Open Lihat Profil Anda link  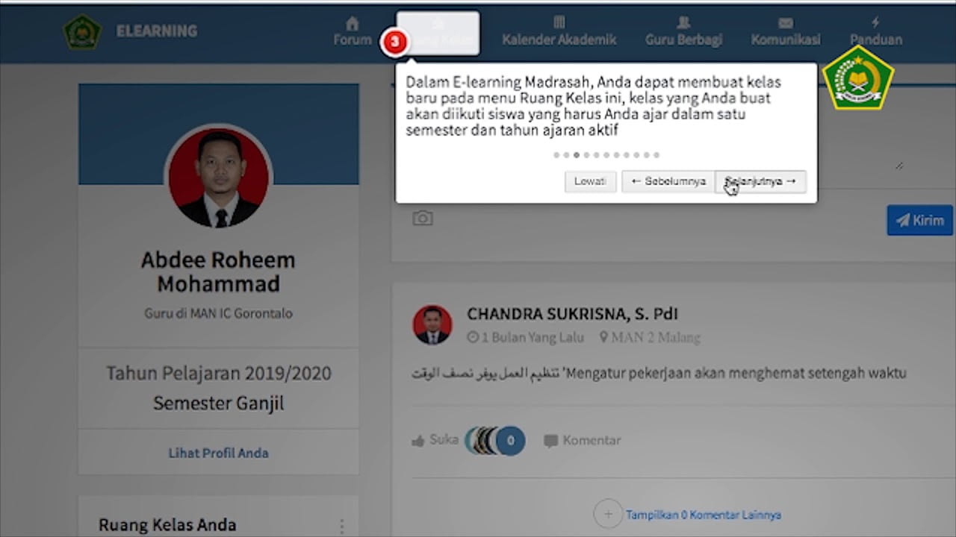pyautogui.click(x=218, y=453)
